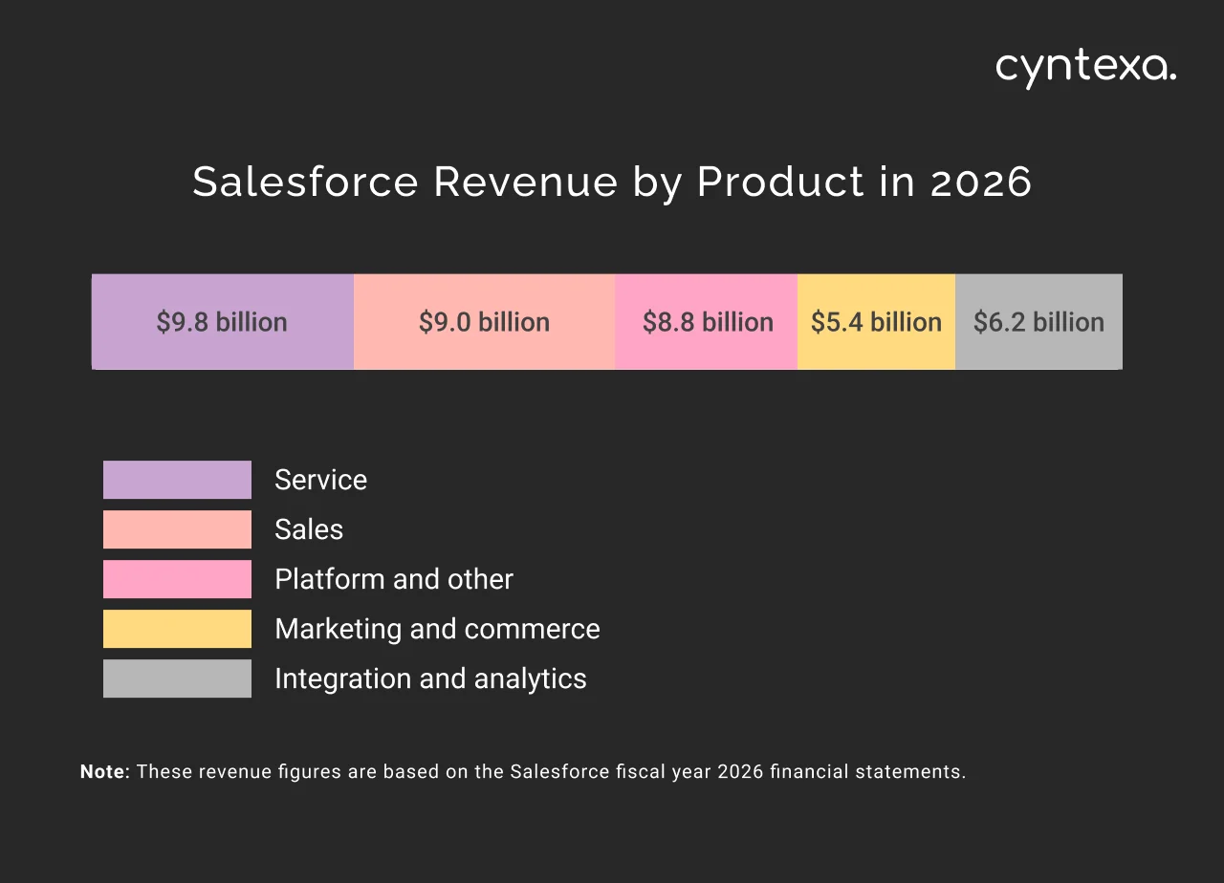
Task: Click the cyntexa logo
Action: click(1085, 70)
